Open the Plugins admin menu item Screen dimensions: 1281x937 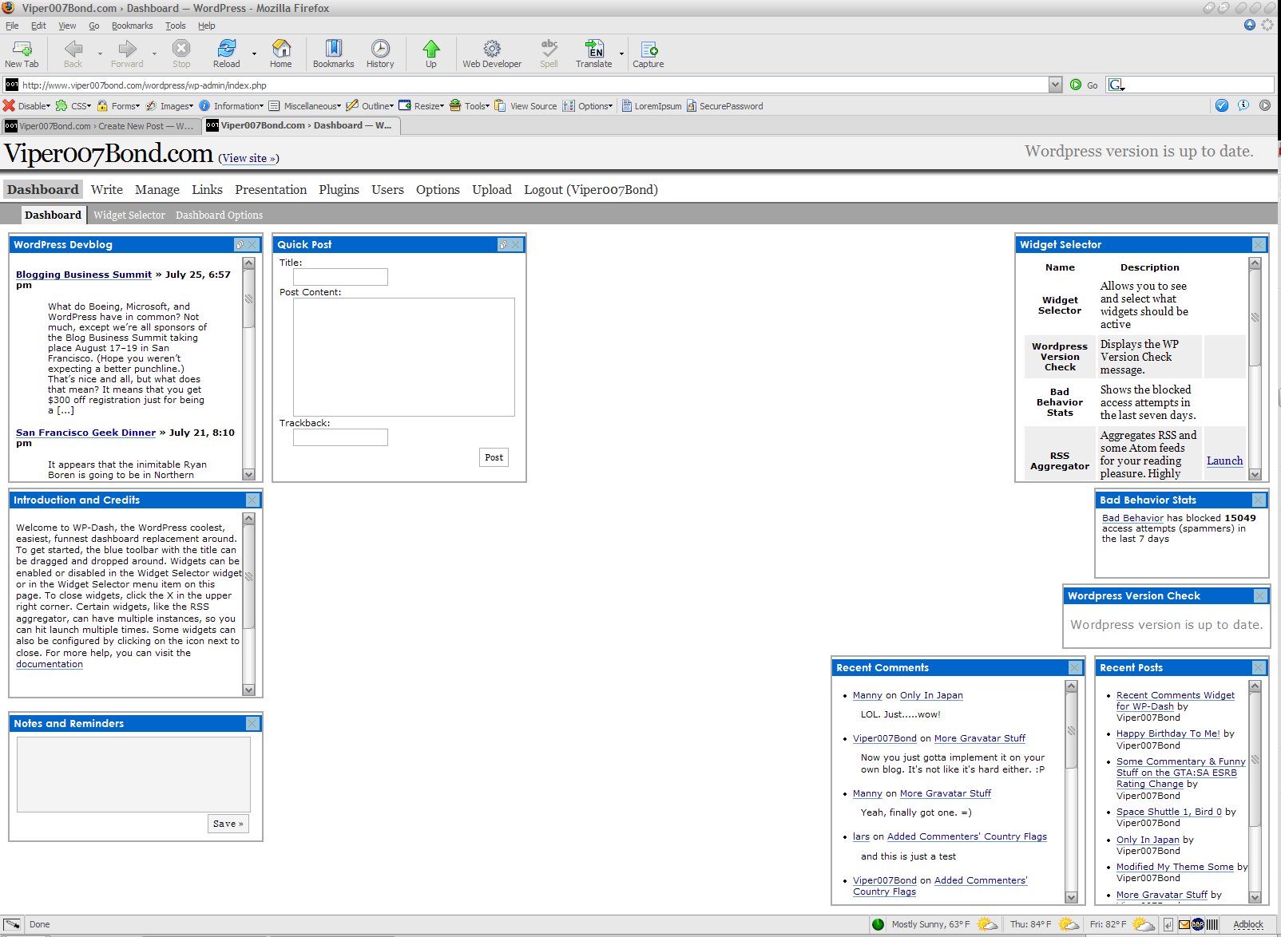tap(339, 190)
